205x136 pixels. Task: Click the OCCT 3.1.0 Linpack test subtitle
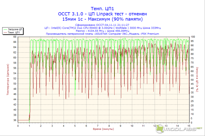tap(102, 14)
